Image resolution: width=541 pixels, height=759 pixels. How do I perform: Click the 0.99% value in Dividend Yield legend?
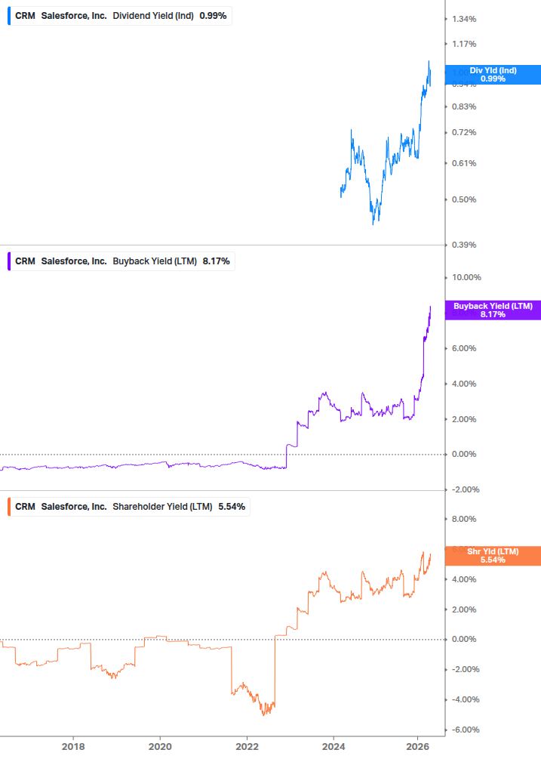(213, 16)
